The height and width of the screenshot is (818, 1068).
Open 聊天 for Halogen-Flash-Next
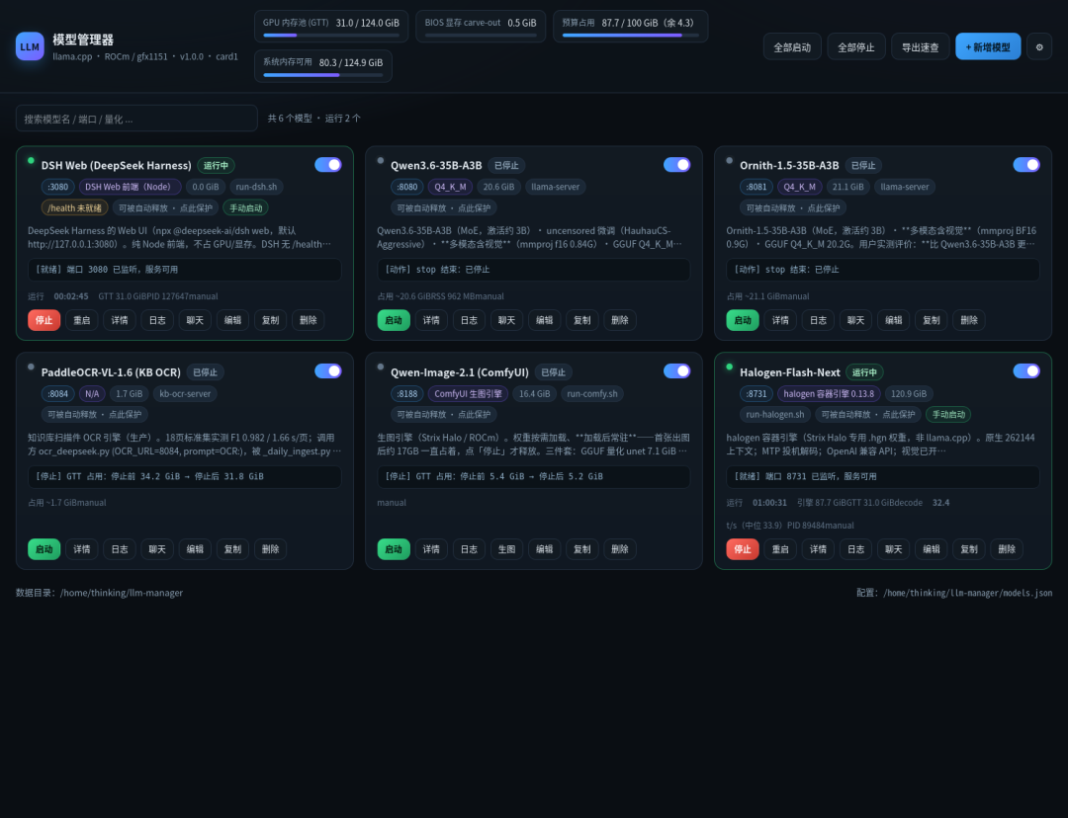(x=894, y=549)
